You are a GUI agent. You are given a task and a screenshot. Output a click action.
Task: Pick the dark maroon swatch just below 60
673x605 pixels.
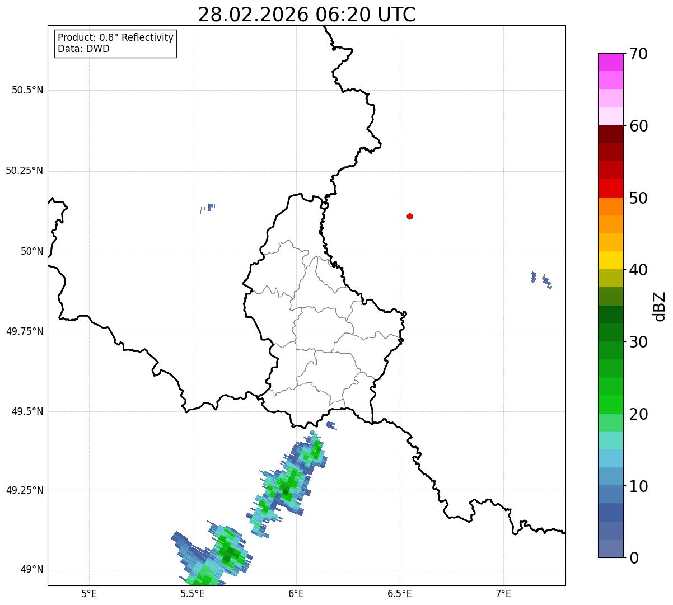(610, 134)
